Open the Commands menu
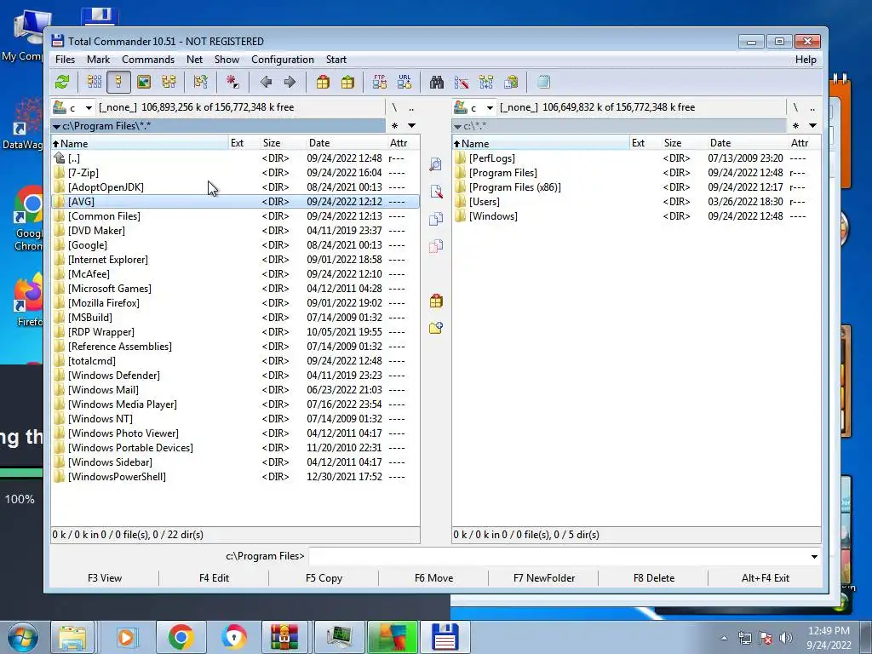 click(148, 60)
